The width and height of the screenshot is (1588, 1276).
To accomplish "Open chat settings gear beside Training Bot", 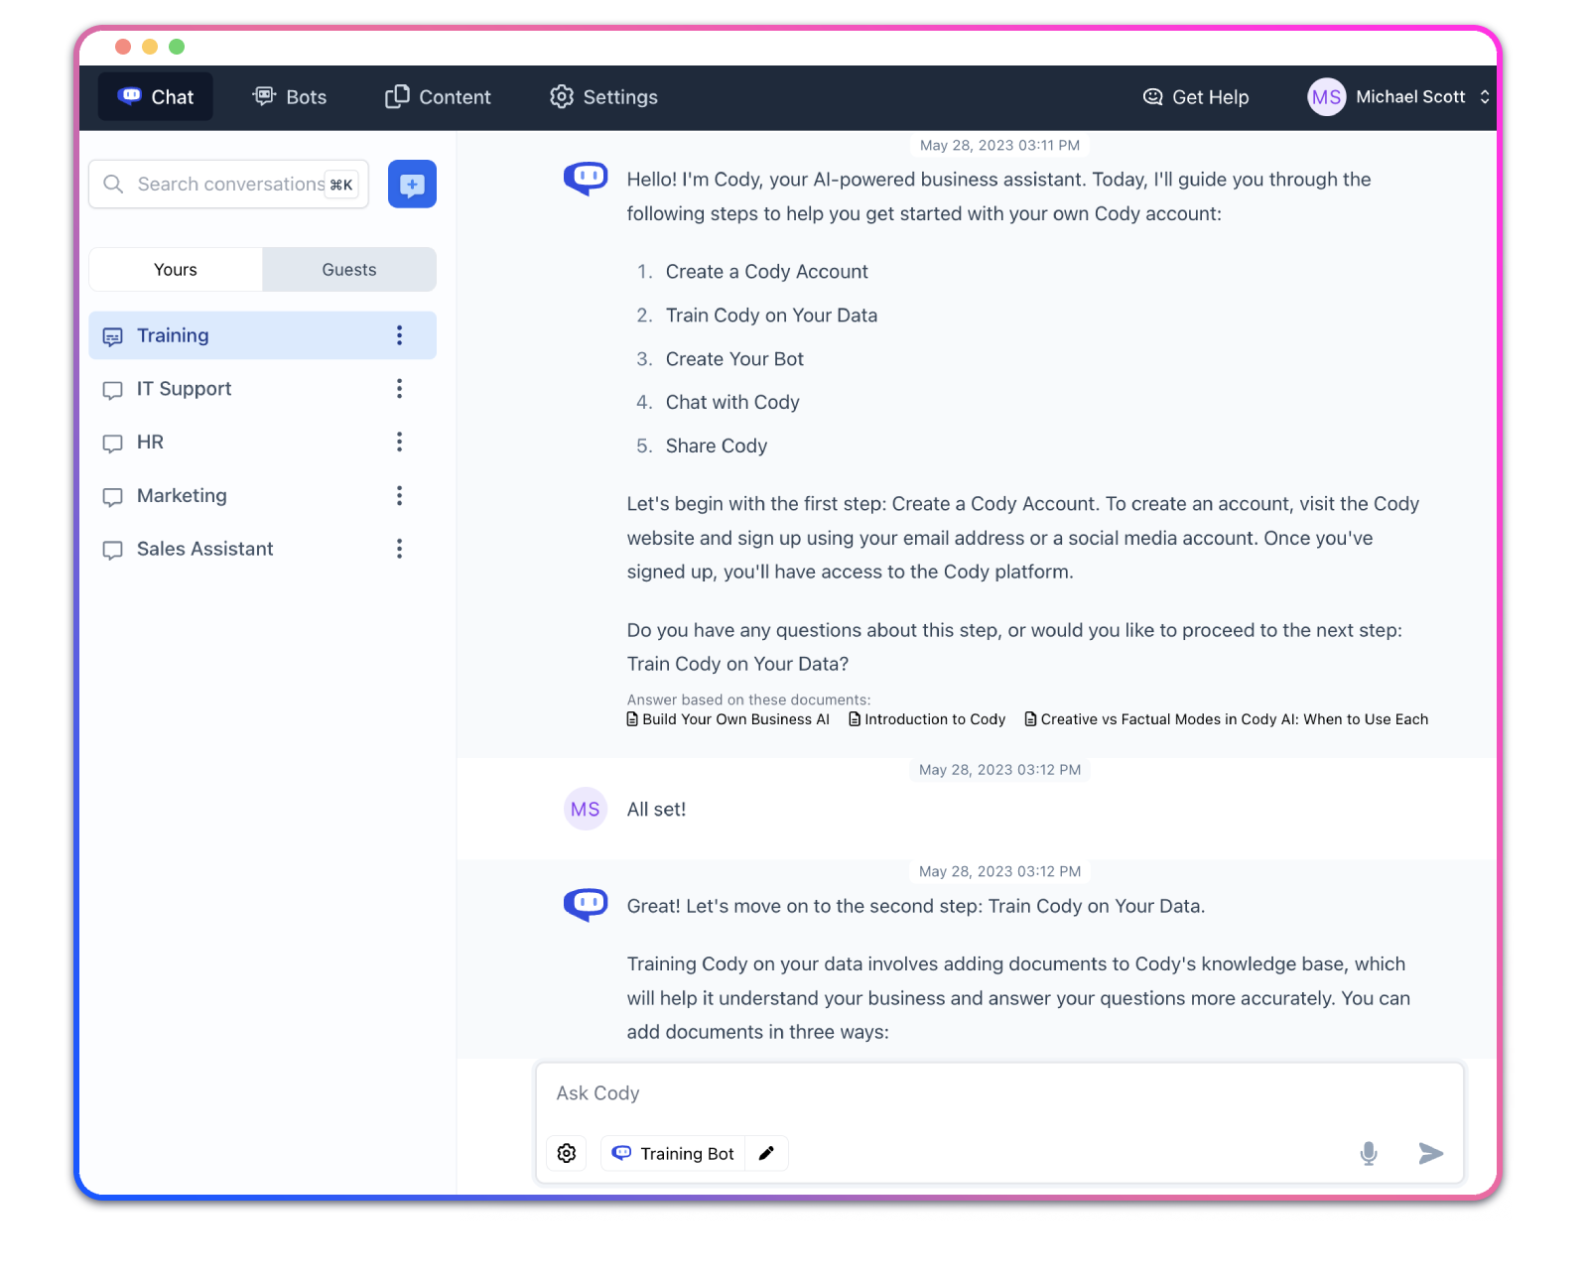I will click(567, 1153).
